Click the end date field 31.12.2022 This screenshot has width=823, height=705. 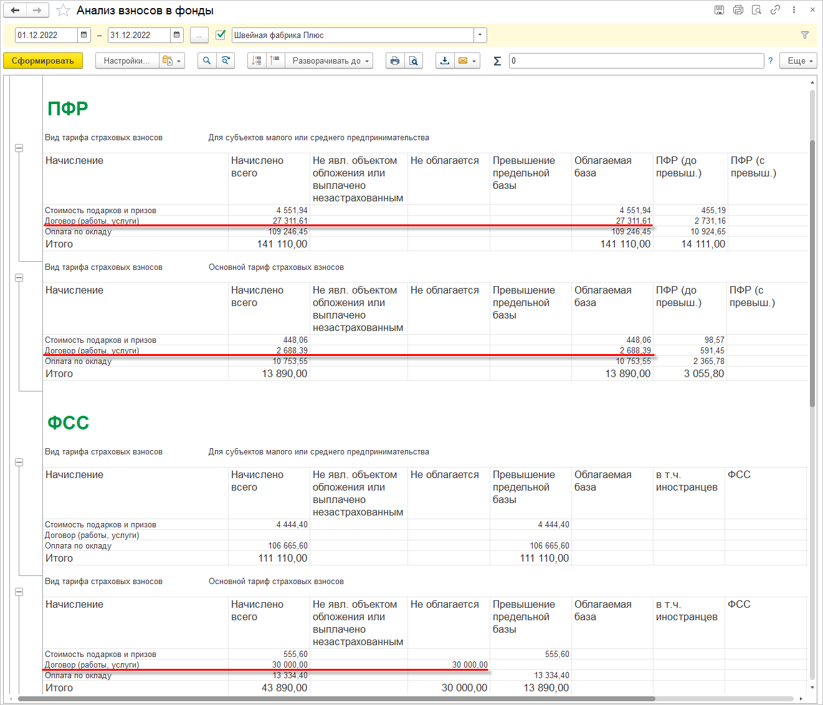[x=139, y=35]
